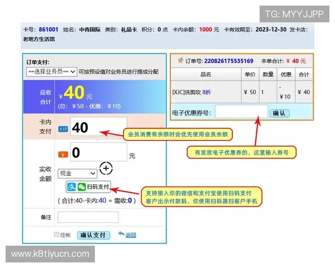The height and width of the screenshot is (268, 335).
Task: Click 确认 next to the coupon field
Action: (280, 113)
